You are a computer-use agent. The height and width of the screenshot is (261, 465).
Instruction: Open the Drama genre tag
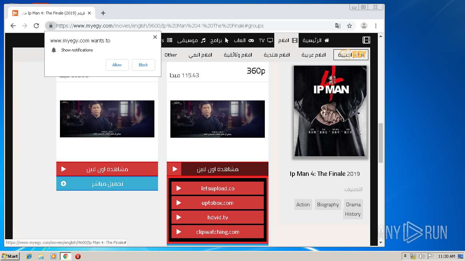tap(353, 204)
